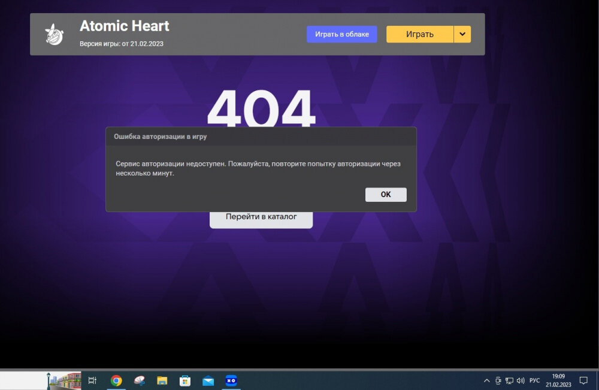The height and width of the screenshot is (390, 599).
Task: Click the Atomic Heart game logo icon
Action: click(x=54, y=34)
